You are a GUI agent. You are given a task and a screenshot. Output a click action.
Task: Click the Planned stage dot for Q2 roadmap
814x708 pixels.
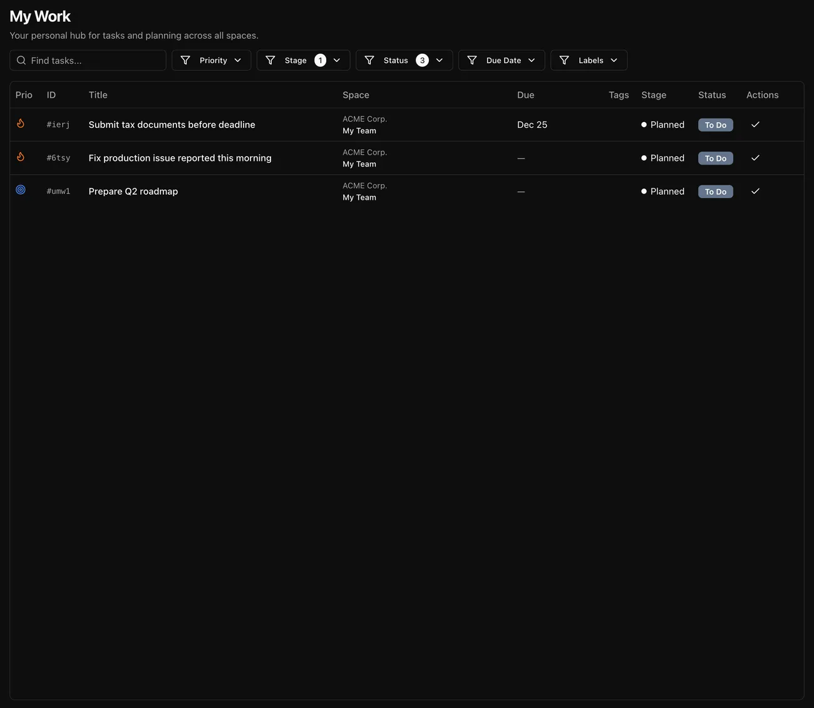644,192
